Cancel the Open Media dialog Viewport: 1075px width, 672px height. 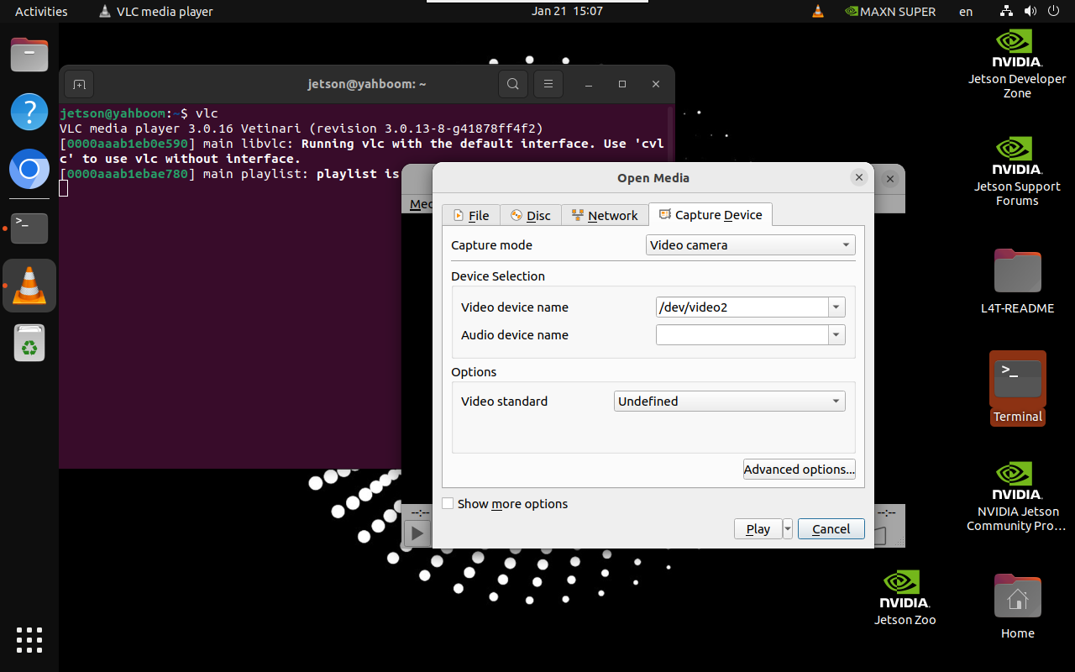coord(831,529)
